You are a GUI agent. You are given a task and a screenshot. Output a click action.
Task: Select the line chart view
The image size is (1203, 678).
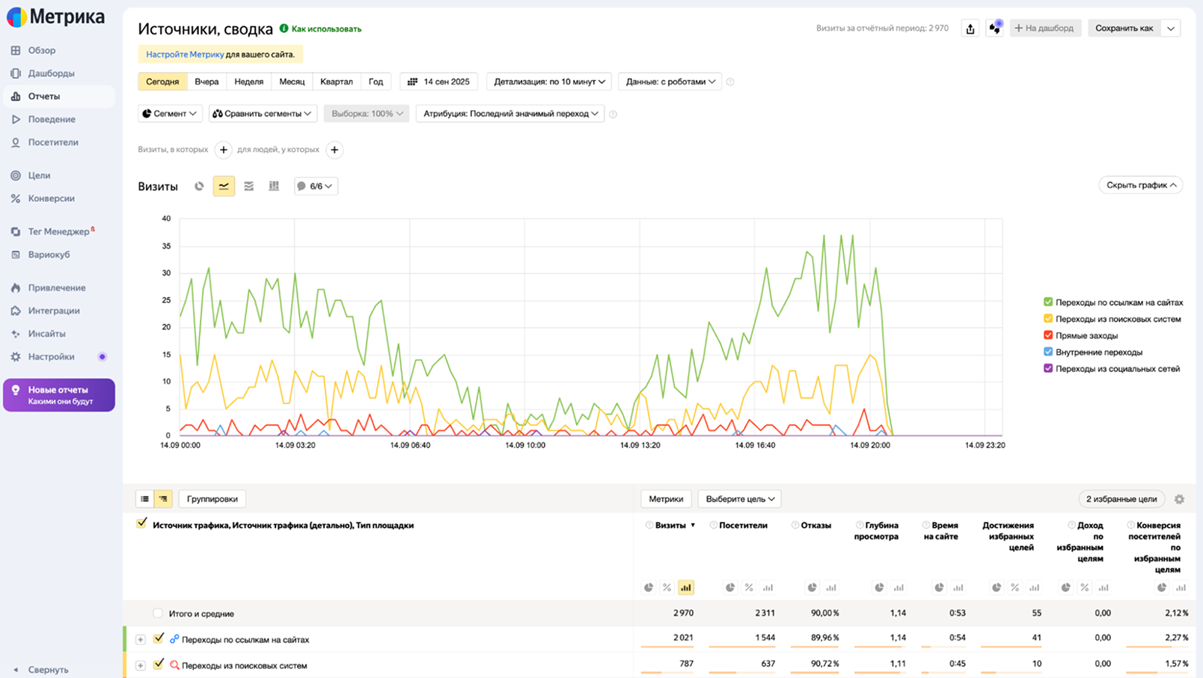click(x=224, y=186)
